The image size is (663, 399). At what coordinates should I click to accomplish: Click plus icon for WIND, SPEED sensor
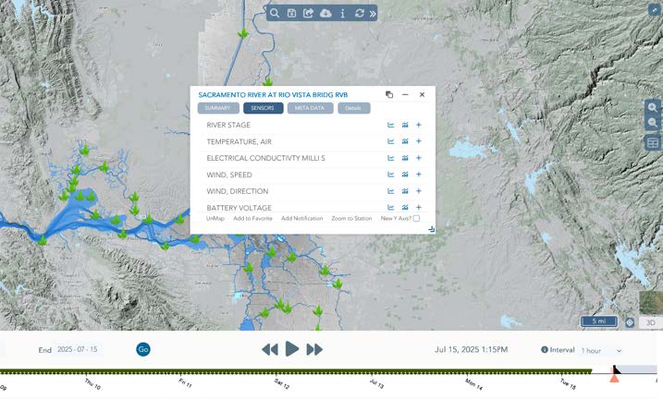click(x=419, y=175)
